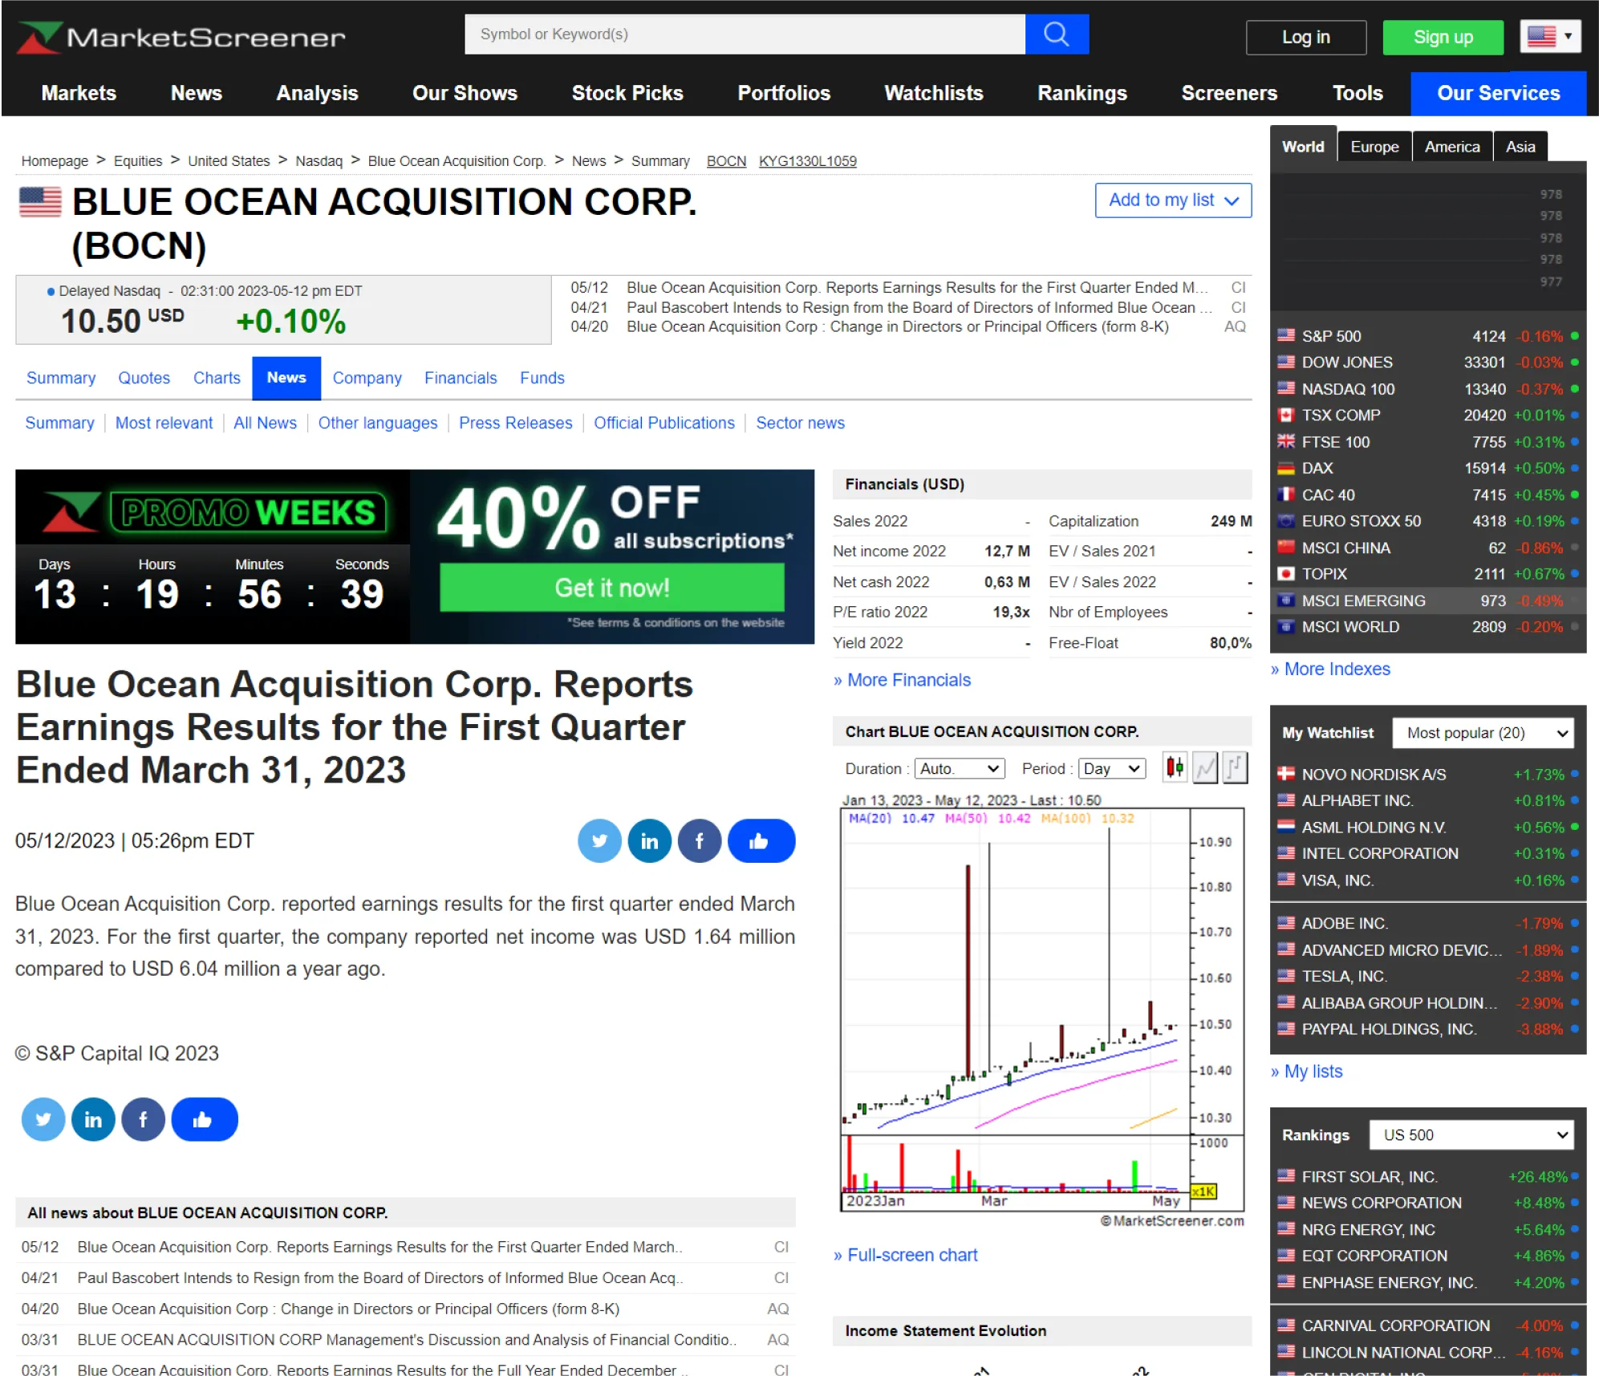Open the chart Period dropdown
This screenshot has width=1599, height=1376.
pyautogui.click(x=1112, y=768)
